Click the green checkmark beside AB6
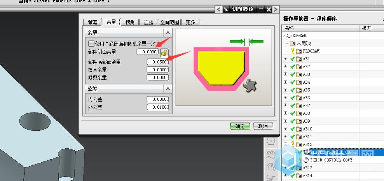The width and height of the screenshot is (384, 181). (292, 98)
